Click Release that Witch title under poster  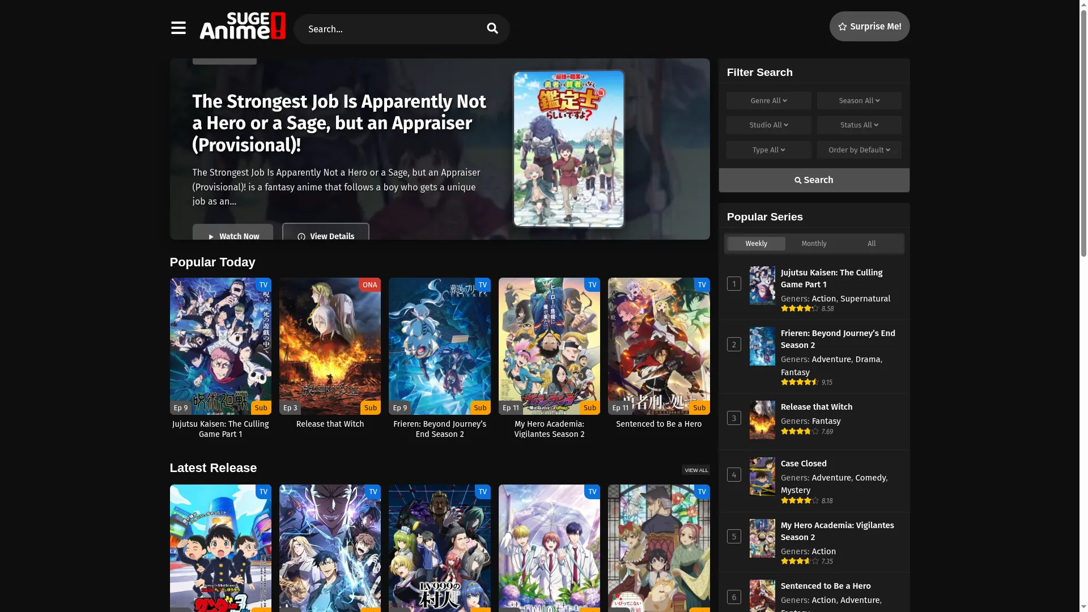pos(330,424)
